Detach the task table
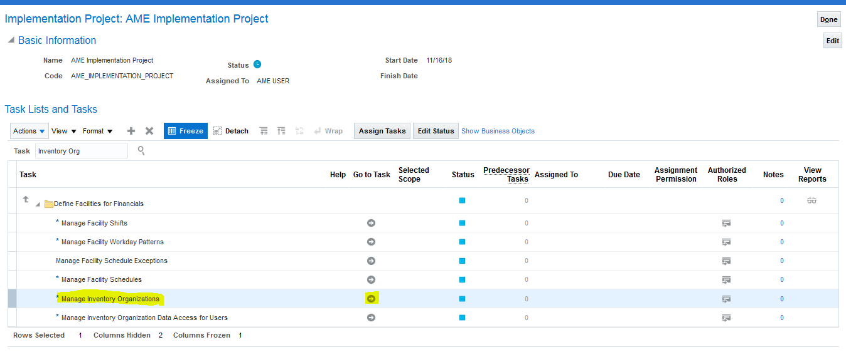 click(231, 131)
